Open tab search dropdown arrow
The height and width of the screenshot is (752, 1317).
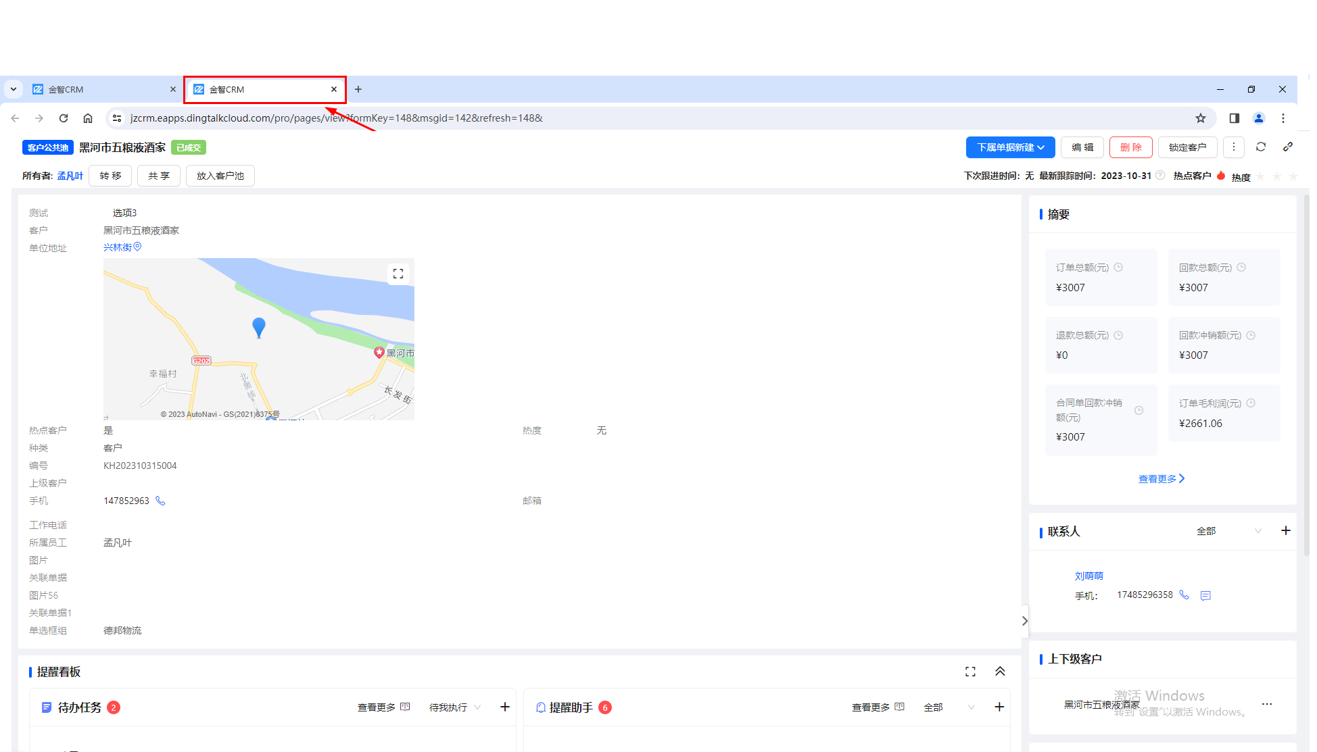pyautogui.click(x=14, y=89)
